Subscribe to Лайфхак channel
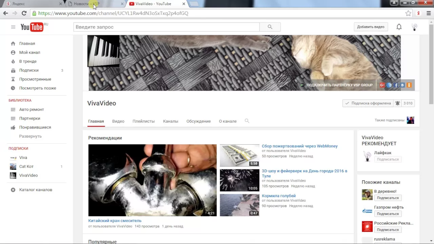 pos(388,159)
